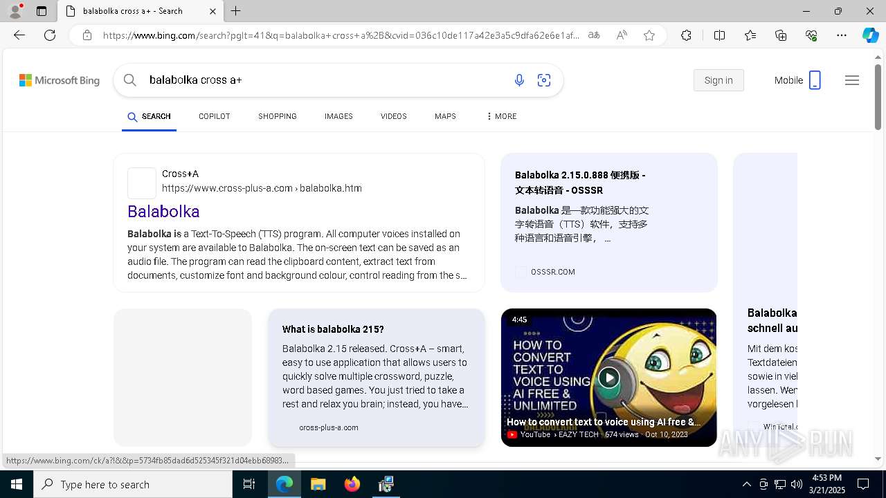
Task: Start voice search with microphone
Action: (519, 80)
